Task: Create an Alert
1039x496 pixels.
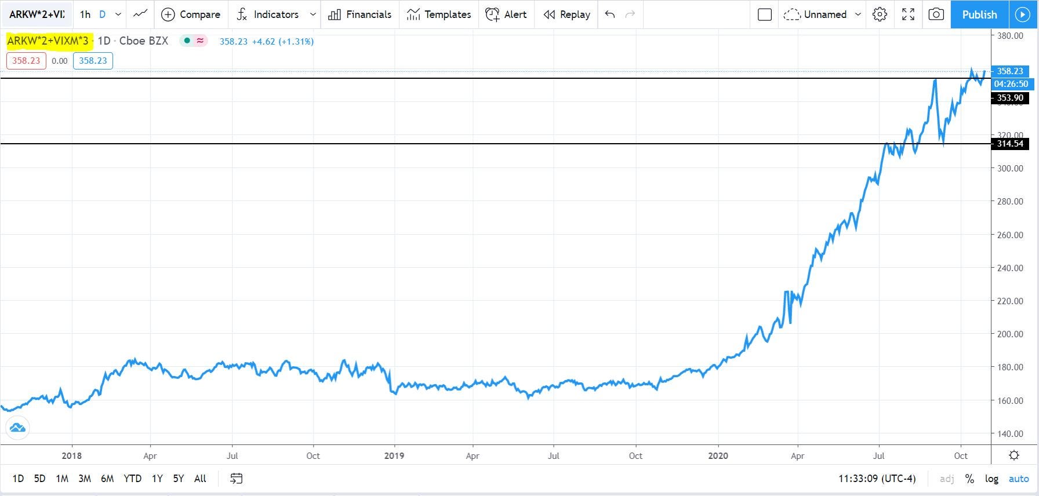Action: click(506, 14)
